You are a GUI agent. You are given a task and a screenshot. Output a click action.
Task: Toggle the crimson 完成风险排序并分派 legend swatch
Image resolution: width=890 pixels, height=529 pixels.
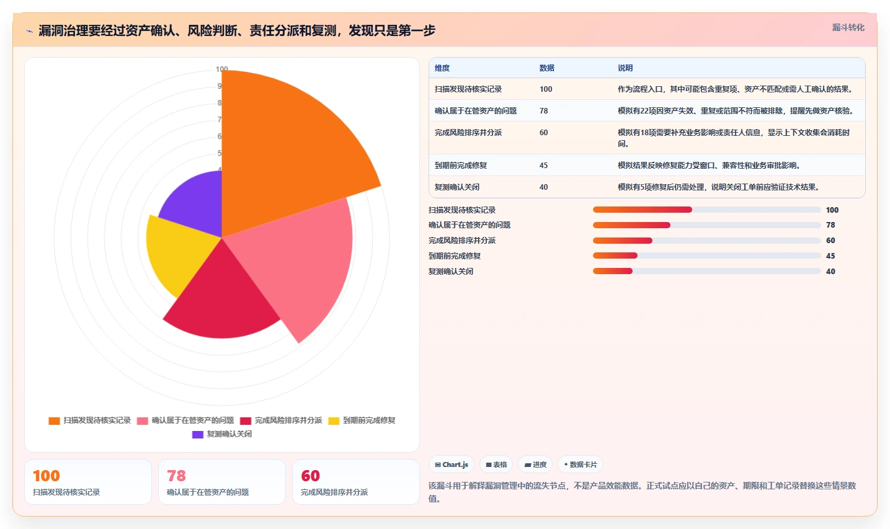point(246,420)
